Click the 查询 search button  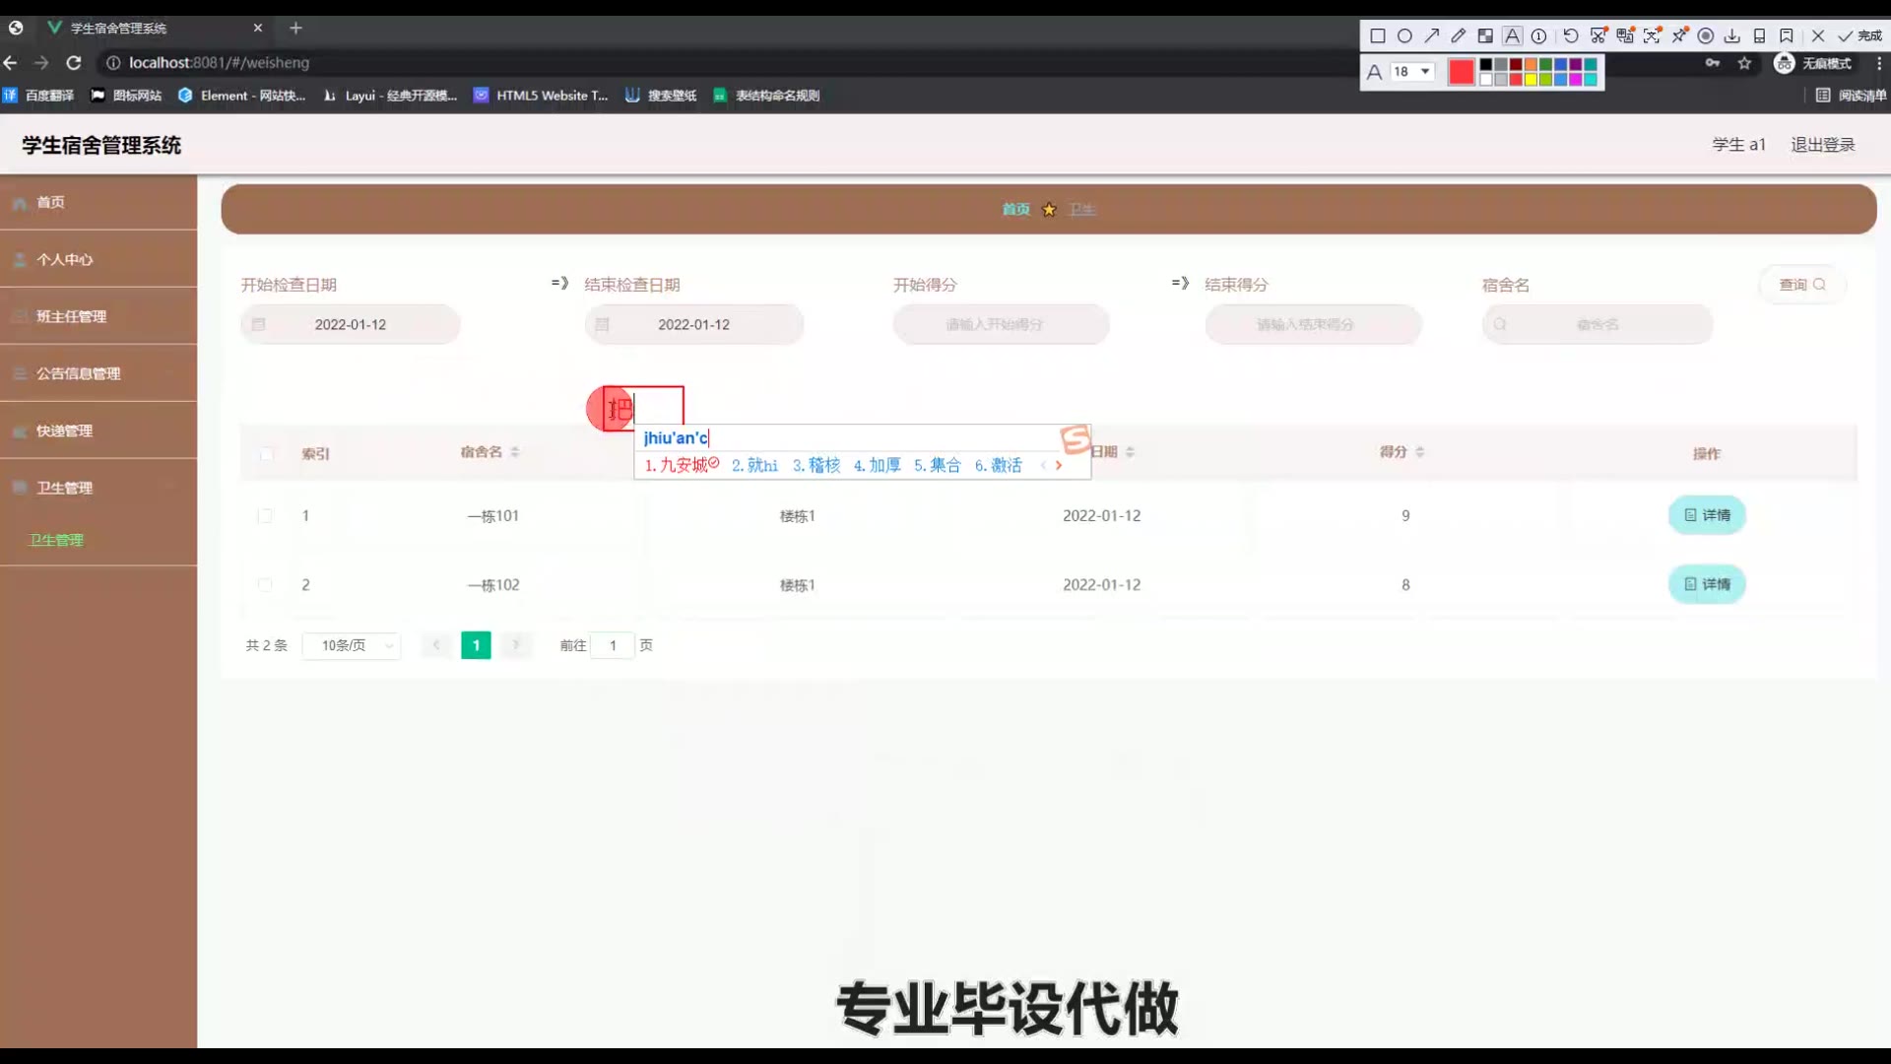(x=1801, y=285)
